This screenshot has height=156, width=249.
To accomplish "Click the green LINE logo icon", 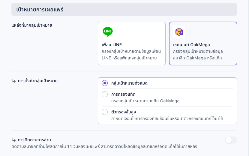I will pyautogui.click(x=108, y=32).
